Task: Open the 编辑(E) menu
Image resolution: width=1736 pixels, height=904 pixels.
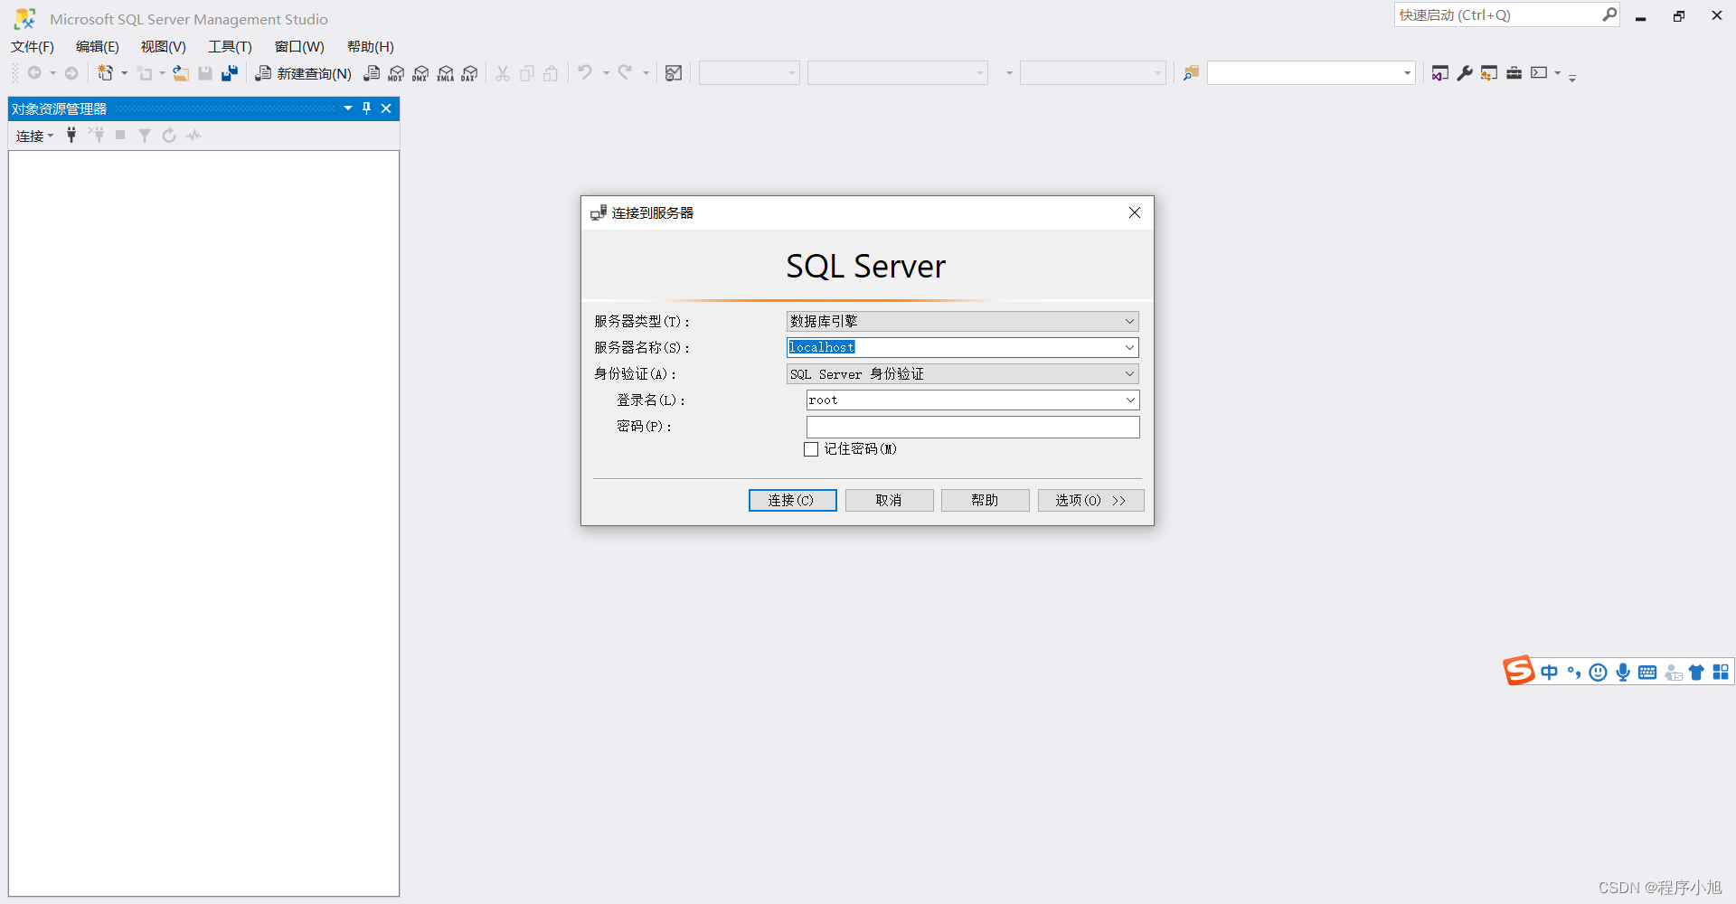Action: coord(98,47)
